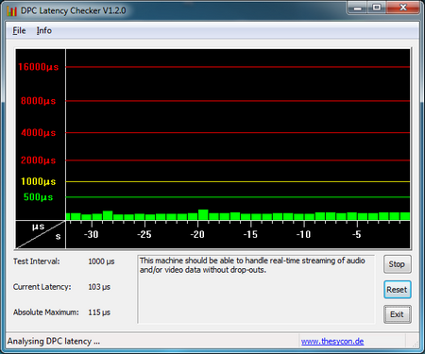Click the green 500µs scale label
Viewport: 425px width, 354px height.
[38, 197]
